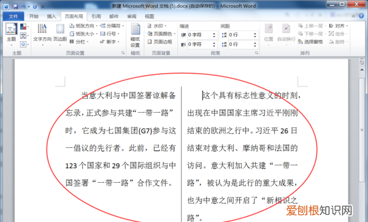Click the 自动换行 wrap text button
Image resolution: width=368 pixels, height=222 pixels.
pyautogui.click(x=286, y=34)
